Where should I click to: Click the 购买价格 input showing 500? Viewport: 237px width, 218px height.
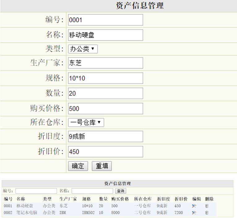(x=106, y=109)
